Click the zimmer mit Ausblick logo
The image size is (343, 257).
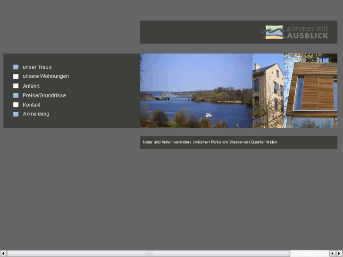[x=295, y=32]
